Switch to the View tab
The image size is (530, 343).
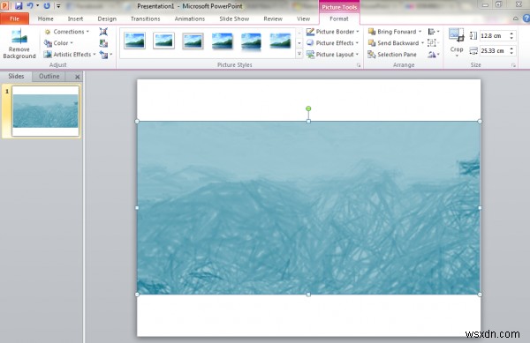(x=303, y=19)
